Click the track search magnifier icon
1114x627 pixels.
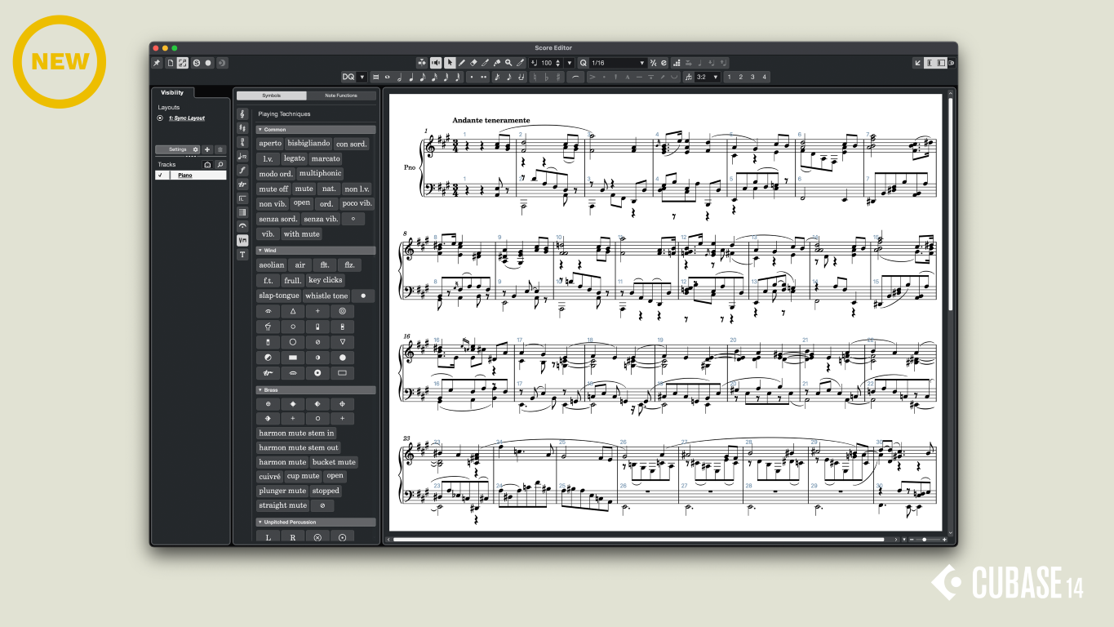pyautogui.click(x=220, y=164)
